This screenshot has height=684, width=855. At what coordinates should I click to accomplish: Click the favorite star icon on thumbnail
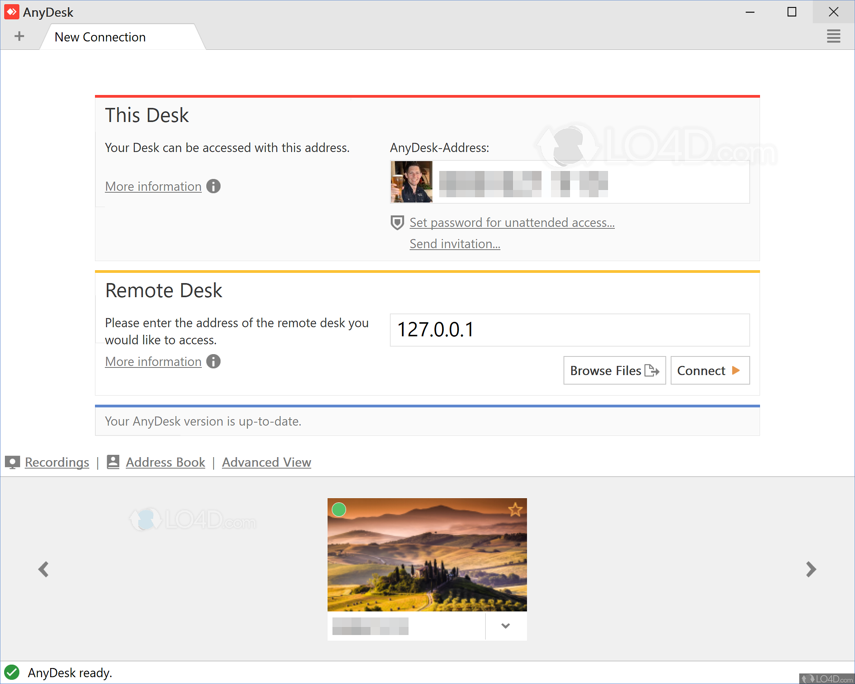click(x=515, y=510)
